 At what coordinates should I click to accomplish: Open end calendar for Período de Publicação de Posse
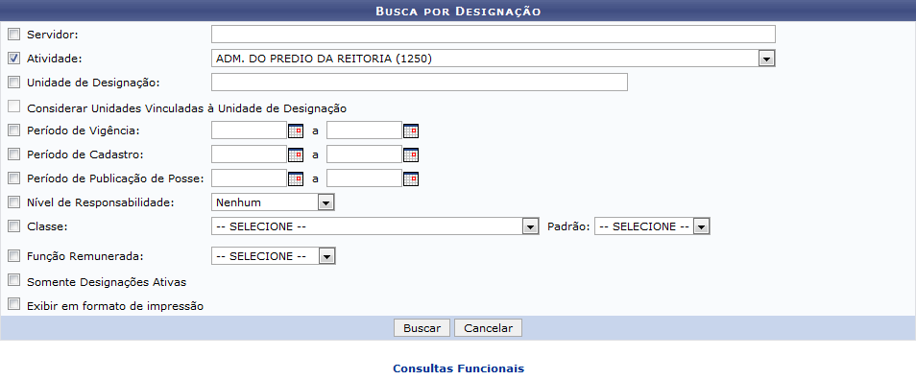pos(411,178)
